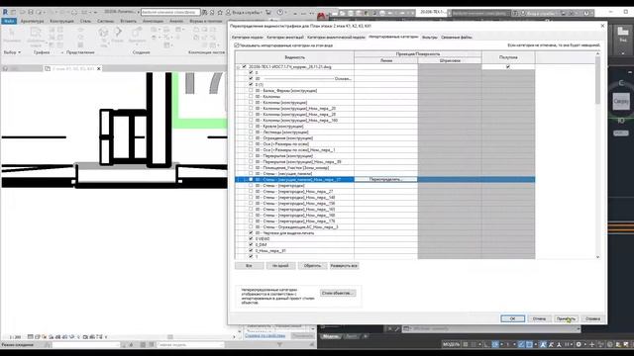This screenshot has width=634, height=356.
Task: Check the '00 - Кровля [конструкция]' layer box
Action: click(251, 126)
